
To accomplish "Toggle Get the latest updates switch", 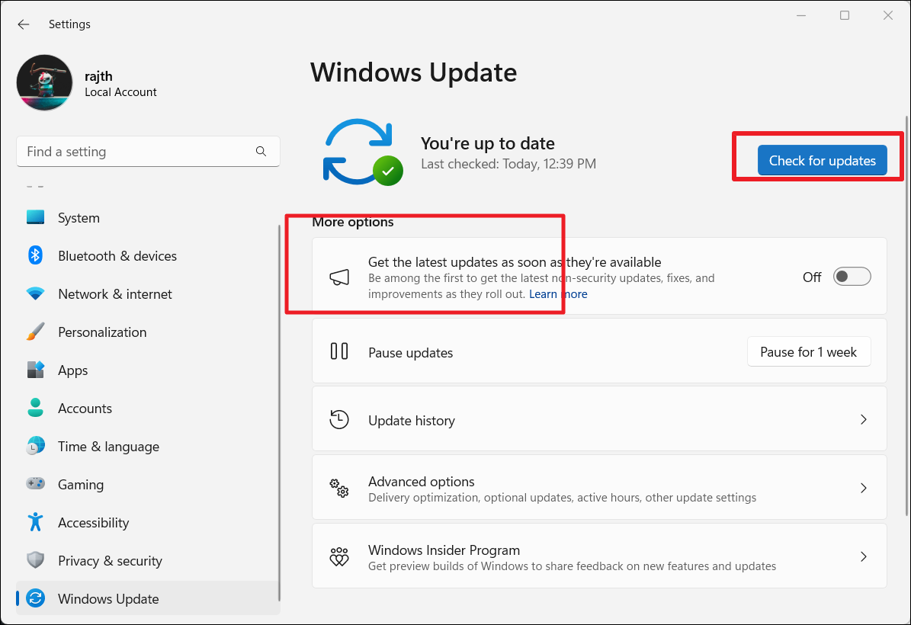I will click(852, 277).
